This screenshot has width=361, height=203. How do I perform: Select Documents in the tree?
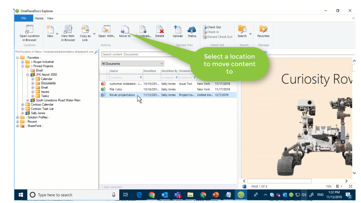click(48, 83)
